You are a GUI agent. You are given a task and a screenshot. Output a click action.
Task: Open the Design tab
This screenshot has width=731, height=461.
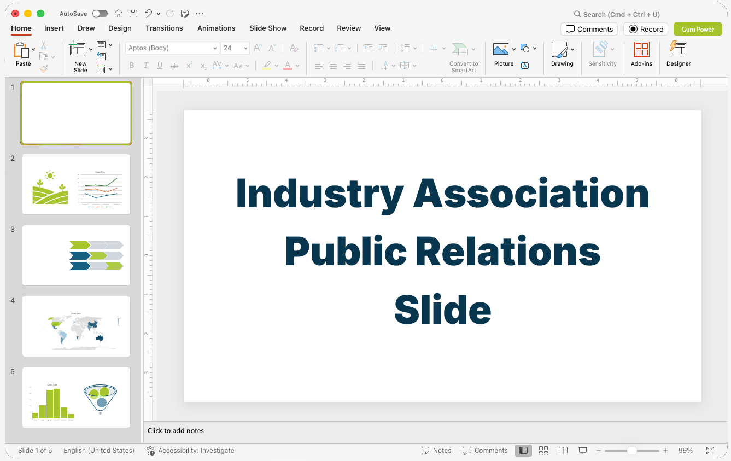click(120, 28)
